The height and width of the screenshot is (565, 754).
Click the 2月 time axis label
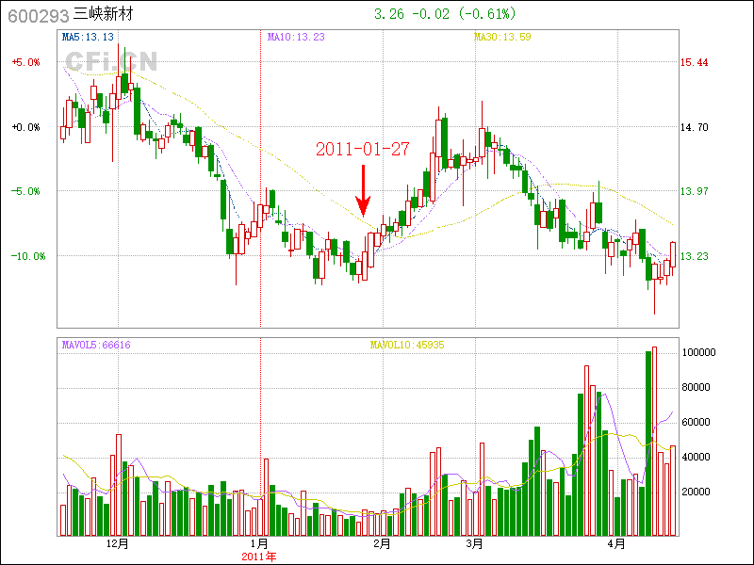click(x=383, y=544)
